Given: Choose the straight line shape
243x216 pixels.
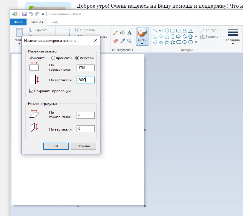Looking at the screenshot, I should point(155,31).
